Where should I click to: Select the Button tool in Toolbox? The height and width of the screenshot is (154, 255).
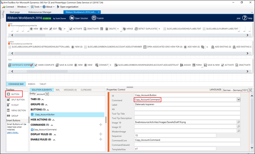tap(14, 94)
